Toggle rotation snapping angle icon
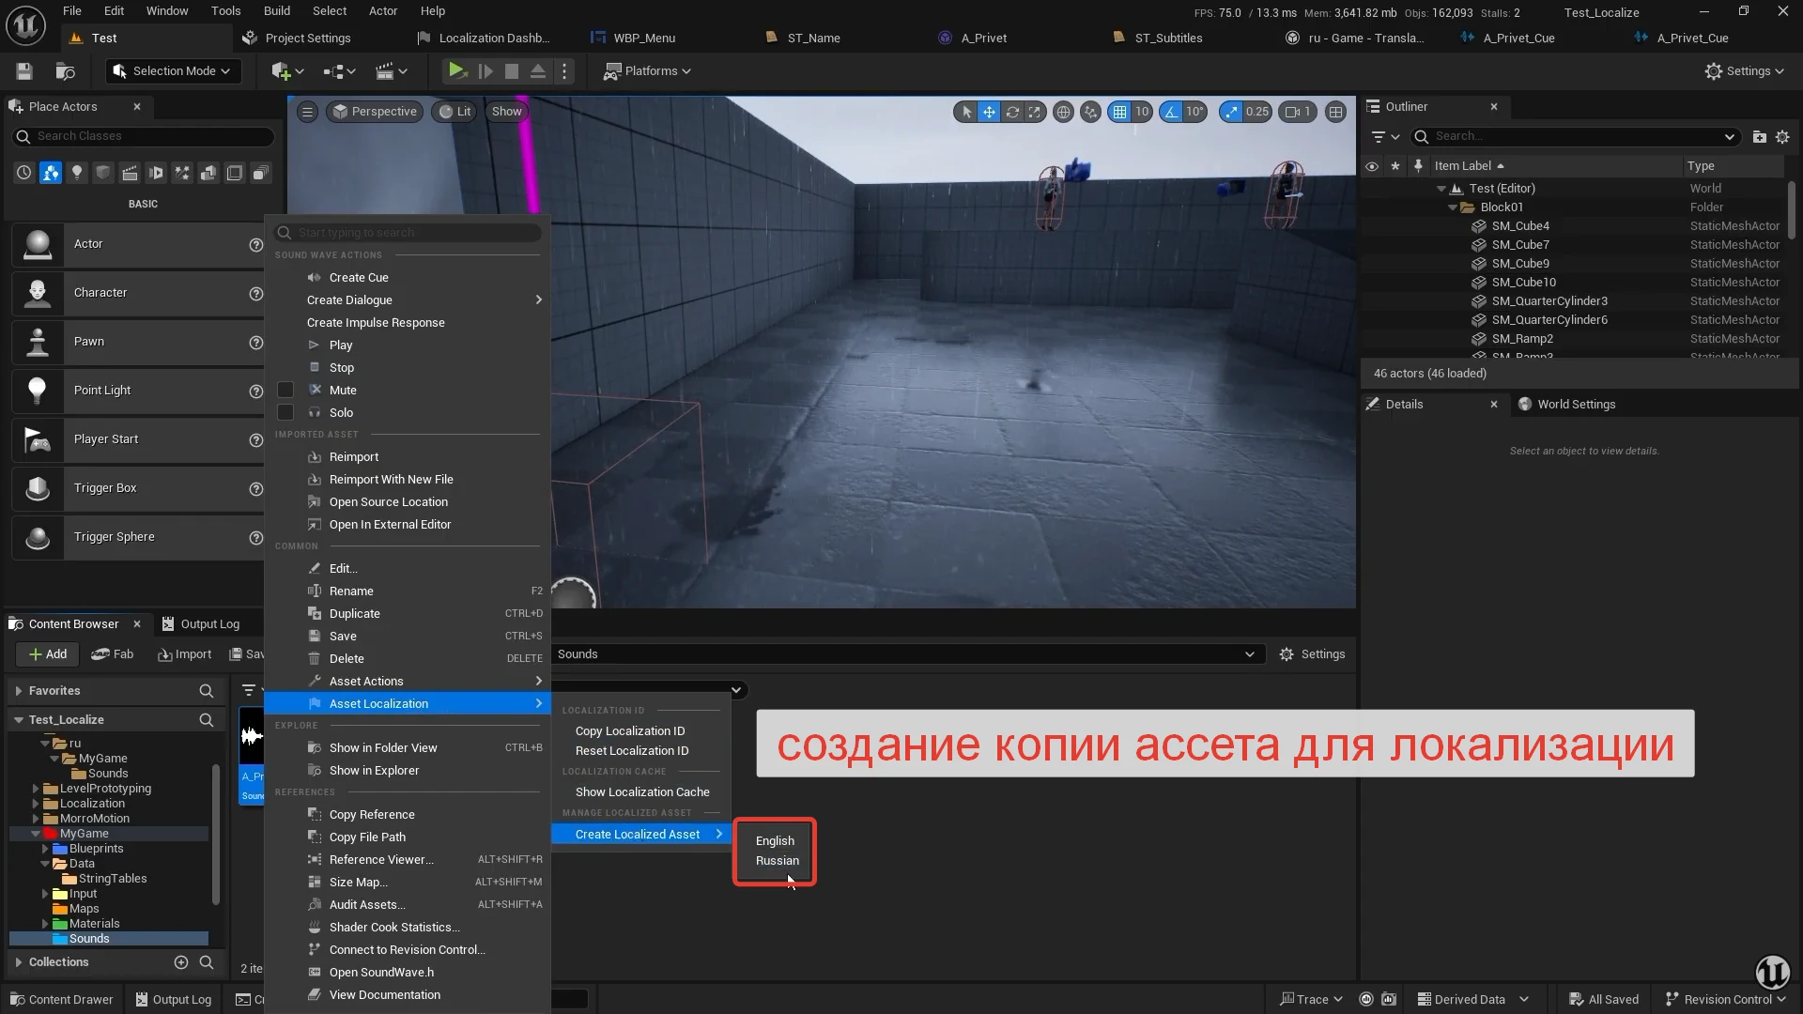The image size is (1803, 1014). 1171,112
